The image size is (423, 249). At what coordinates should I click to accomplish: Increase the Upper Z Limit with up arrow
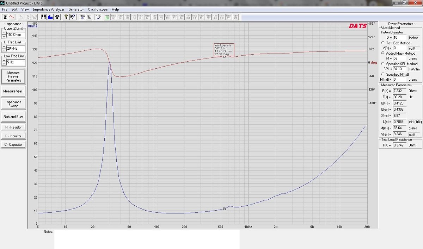coord(4,33)
